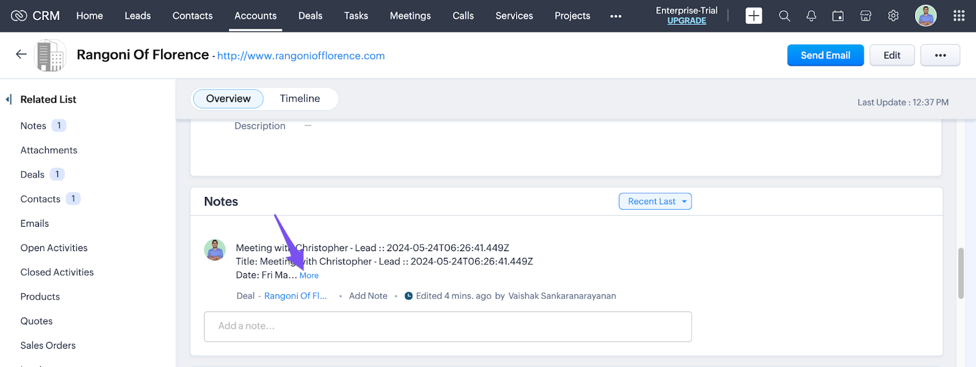Click the Send Email button
976x367 pixels.
point(825,55)
